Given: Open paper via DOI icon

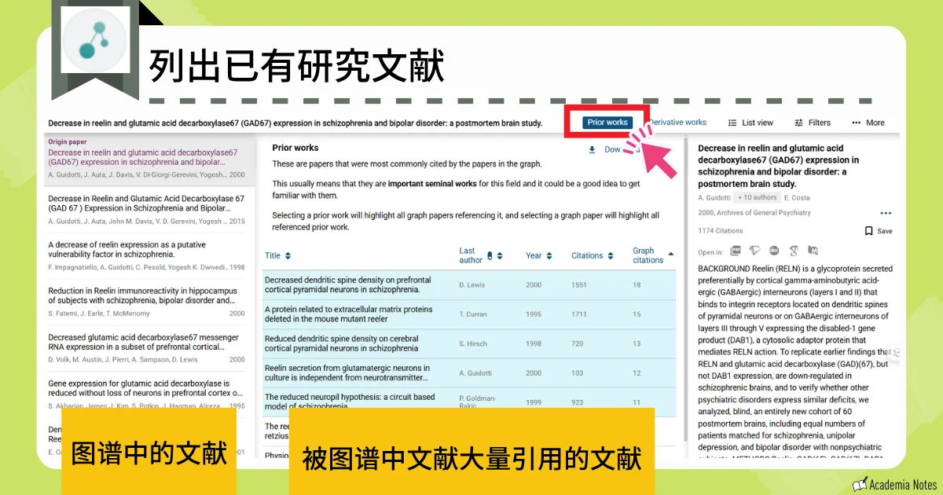Looking at the screenshot, I should [774, 251].
